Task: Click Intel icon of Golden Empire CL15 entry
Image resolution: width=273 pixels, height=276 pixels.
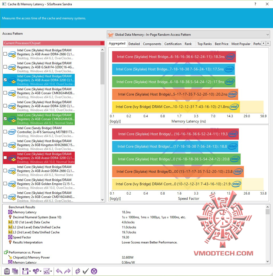Action: click(x=12, y=184)
